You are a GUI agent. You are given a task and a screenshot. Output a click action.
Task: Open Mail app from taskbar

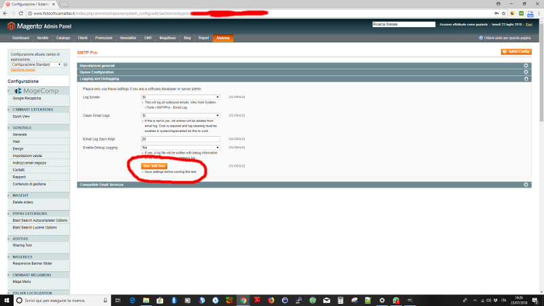point(326,301)
